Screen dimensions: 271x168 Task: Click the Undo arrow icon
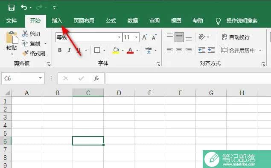pyautogui.click(x=23, y=7)
